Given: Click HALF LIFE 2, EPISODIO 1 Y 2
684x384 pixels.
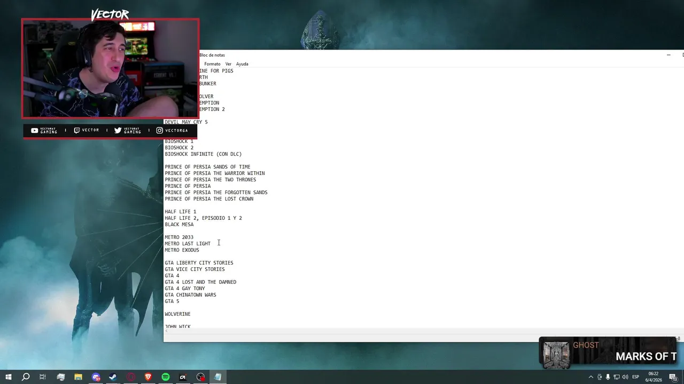Looking at the screenshot, I should pyautogui.click(x=203, y=218).
